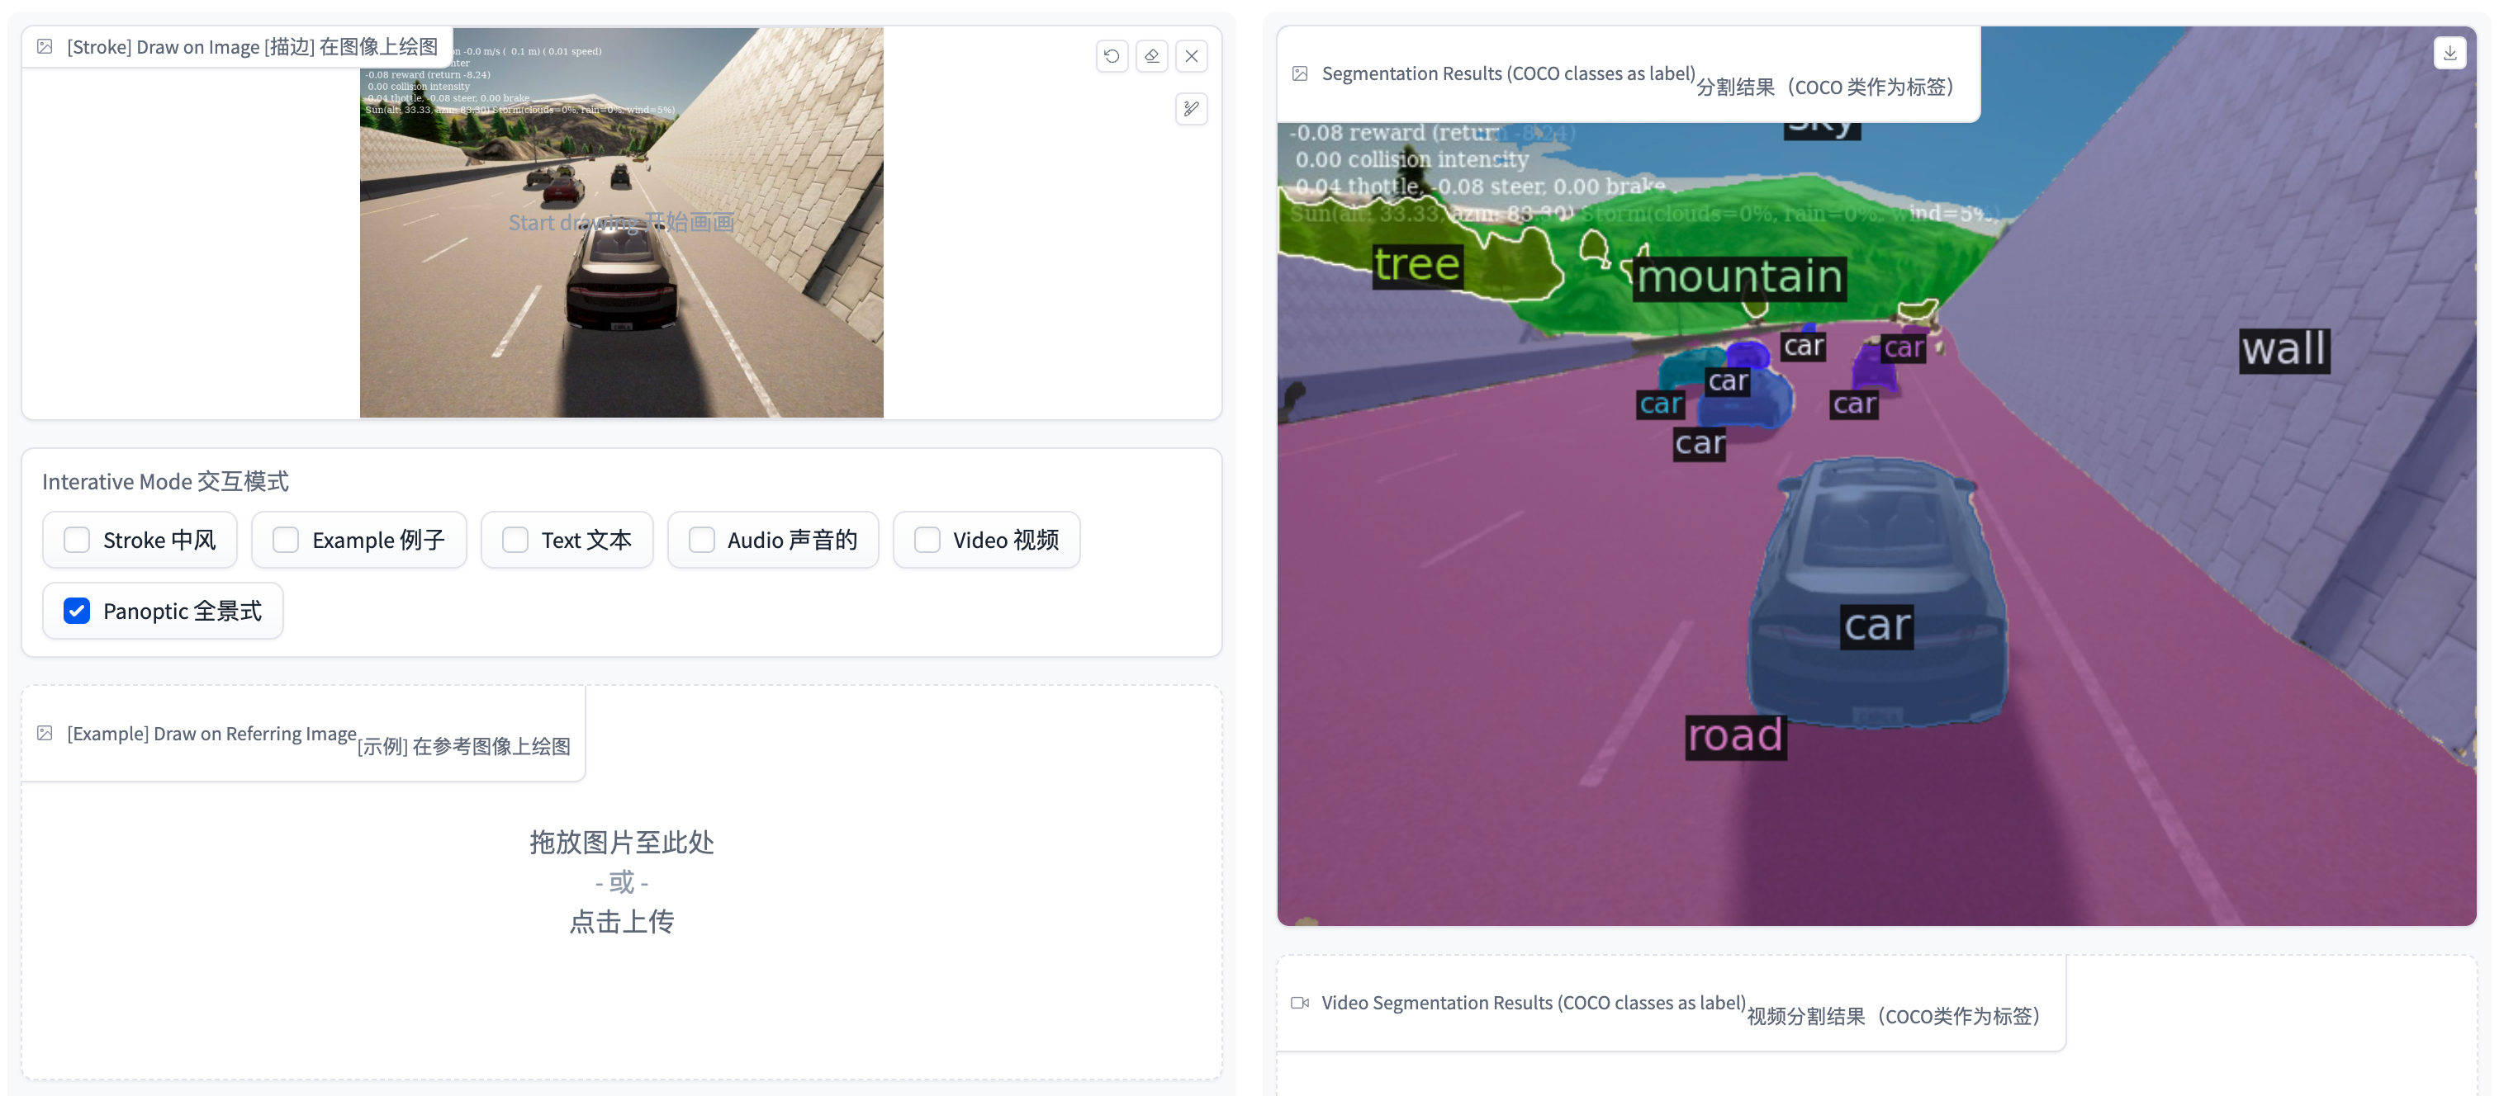The height and width of the screenshot is (1096, 2504).
Task: Select the eraser icon to clear strokes
Action: point(1152,55)
